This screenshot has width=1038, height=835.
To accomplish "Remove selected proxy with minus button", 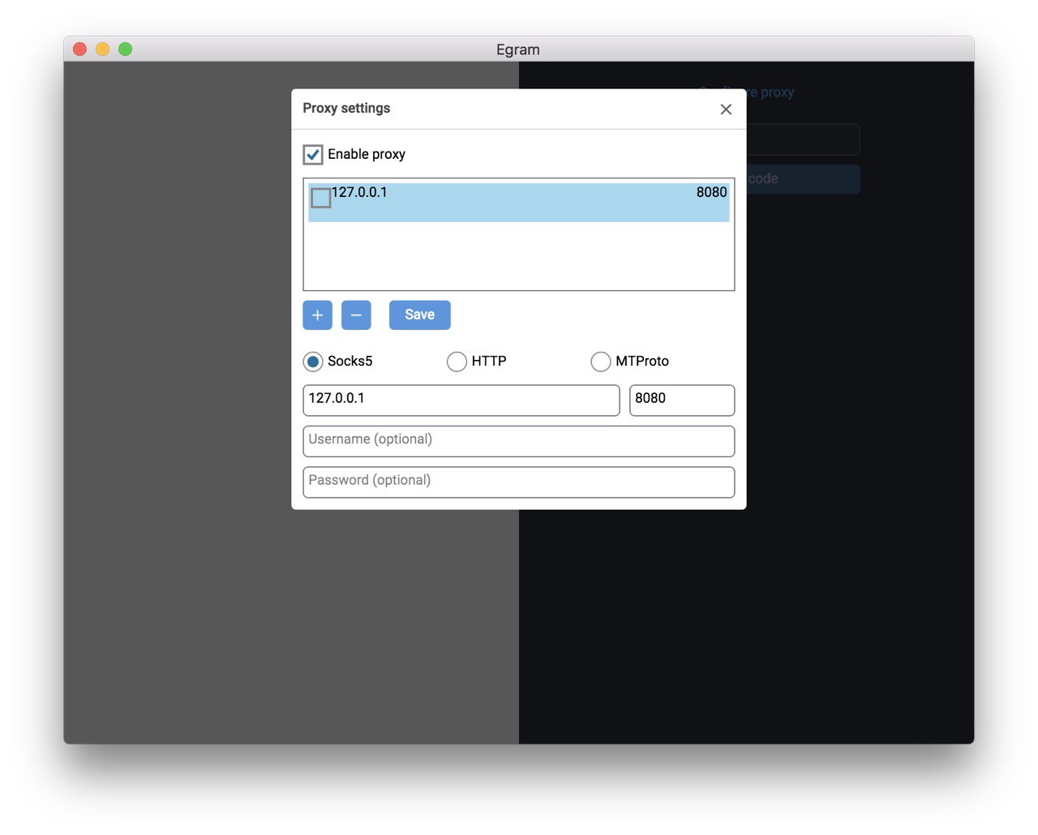I will click(356, 315).
